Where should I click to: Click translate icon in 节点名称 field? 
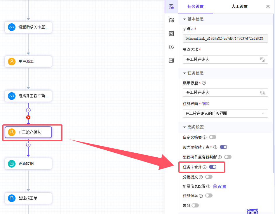tap(262, 60)
